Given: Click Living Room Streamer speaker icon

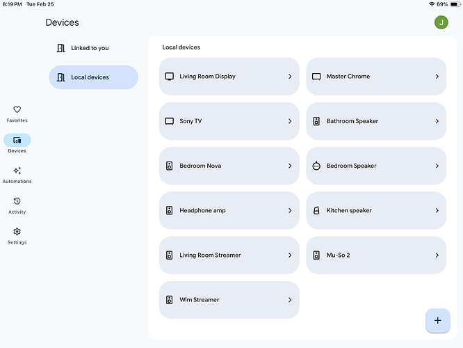Looking at the screenshot, I should tap(169, 255).
